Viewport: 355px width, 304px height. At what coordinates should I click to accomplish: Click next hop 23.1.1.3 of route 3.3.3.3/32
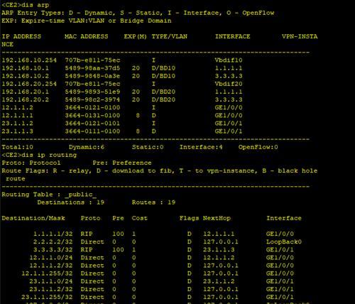(x=219, y=250)
